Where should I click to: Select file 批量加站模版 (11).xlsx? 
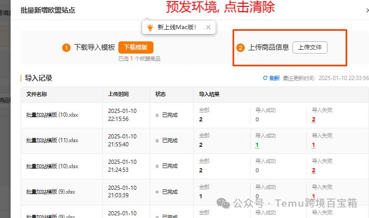52,141
